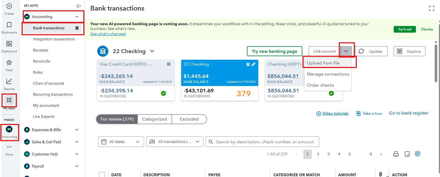Click Try new banking page button

click(275, 51)
